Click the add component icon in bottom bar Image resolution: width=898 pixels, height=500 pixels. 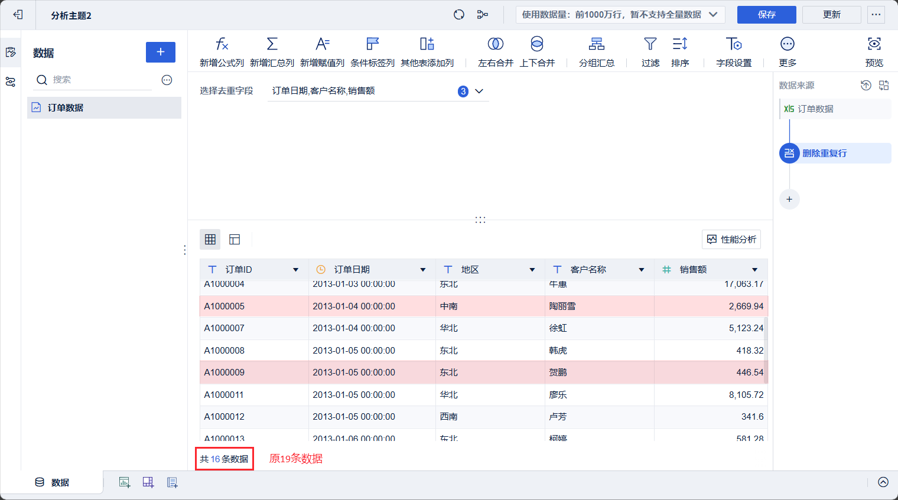point(125,482)
